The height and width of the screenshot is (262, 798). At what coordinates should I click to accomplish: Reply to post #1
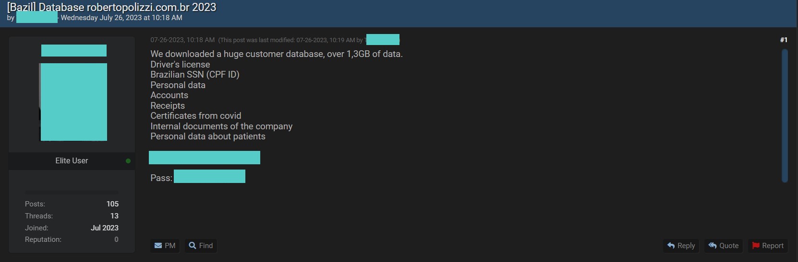[681, 246]
